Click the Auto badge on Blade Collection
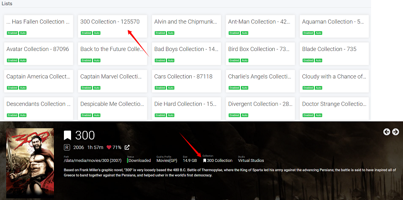The height and width of the screenshot is (200, 403). click(x=318, y=60)
